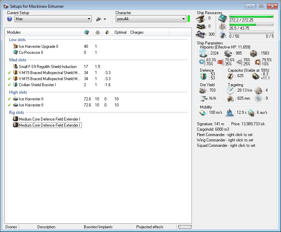Sort by the Optimal column header
The width and height of the screenshot is (281, 232).
tap(120, 32)
